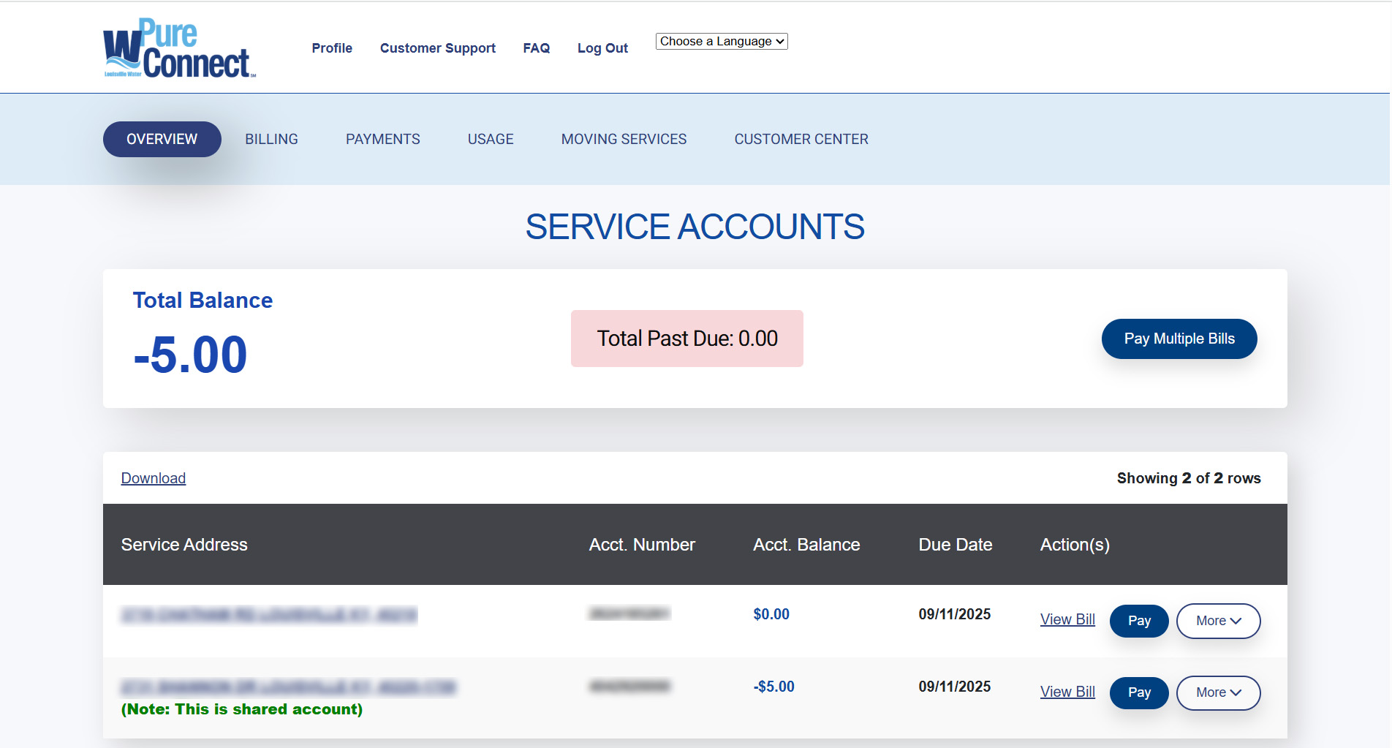The height and width of the screenshot is (748, 1392).
Task: Open Moving Services tab
Action: [624, 139]
